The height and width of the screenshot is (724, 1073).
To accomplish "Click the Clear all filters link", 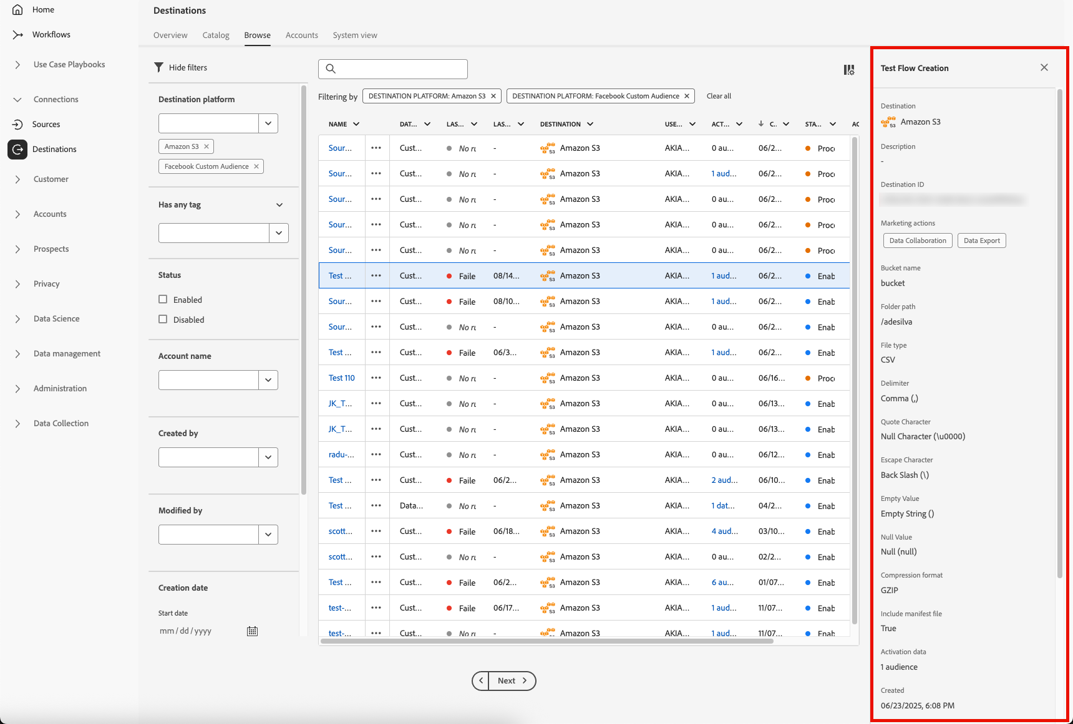I will [719, 96].
